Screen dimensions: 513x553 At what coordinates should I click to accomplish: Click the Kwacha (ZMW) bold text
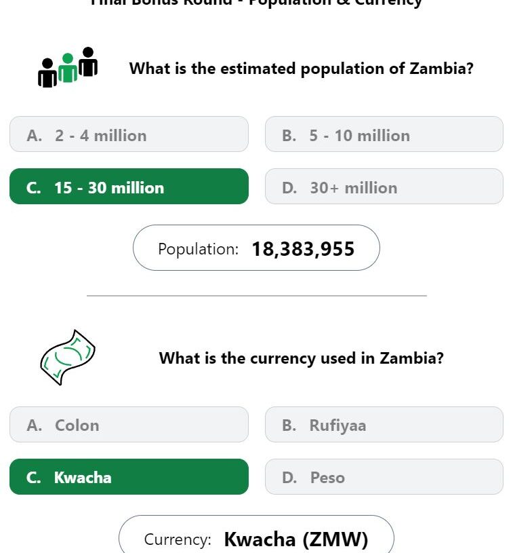tap(296, 539)
